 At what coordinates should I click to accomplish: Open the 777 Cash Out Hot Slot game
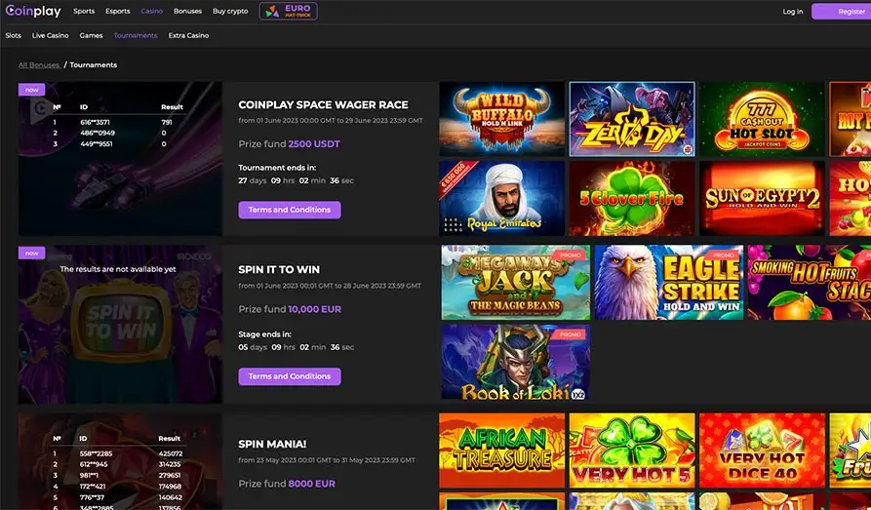pyautogui.click(x=761, y=119)
